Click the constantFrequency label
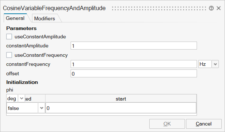This screenshot has height=132, width=225. pyautogui.click(x=28, y=64)
